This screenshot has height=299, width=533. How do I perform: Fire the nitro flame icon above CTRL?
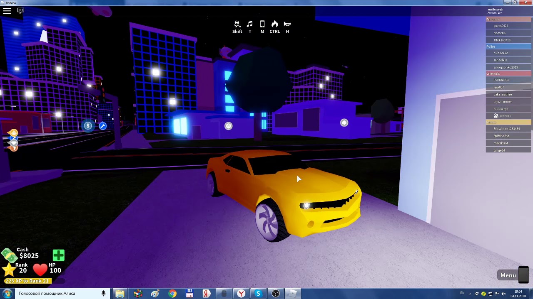tap(274, 24)
